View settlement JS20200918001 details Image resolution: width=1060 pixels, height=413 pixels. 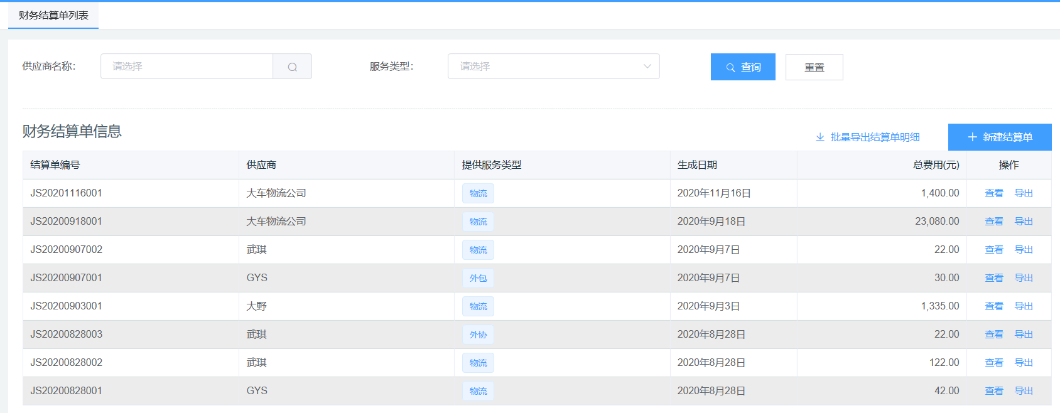993,222
